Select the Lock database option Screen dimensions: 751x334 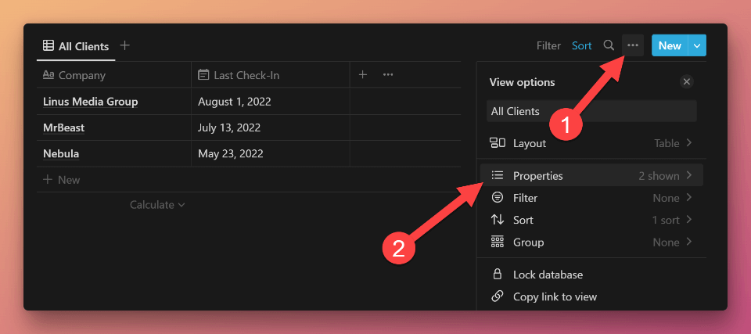click(x=591, y=275)
